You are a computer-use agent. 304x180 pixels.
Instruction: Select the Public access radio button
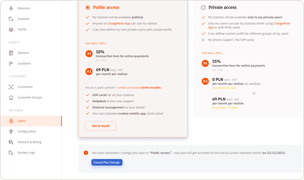(x=88, y=7)
